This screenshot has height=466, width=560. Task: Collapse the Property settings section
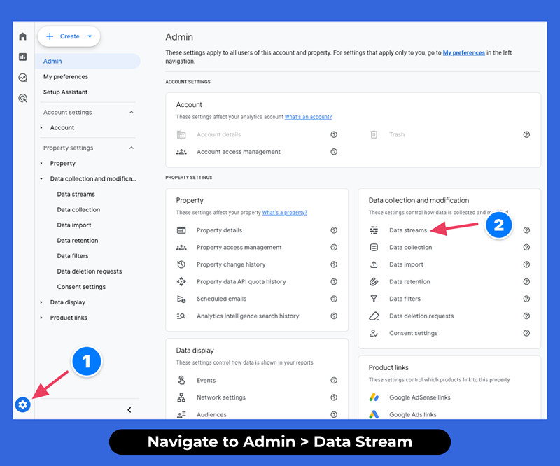[x=132, y=148]
